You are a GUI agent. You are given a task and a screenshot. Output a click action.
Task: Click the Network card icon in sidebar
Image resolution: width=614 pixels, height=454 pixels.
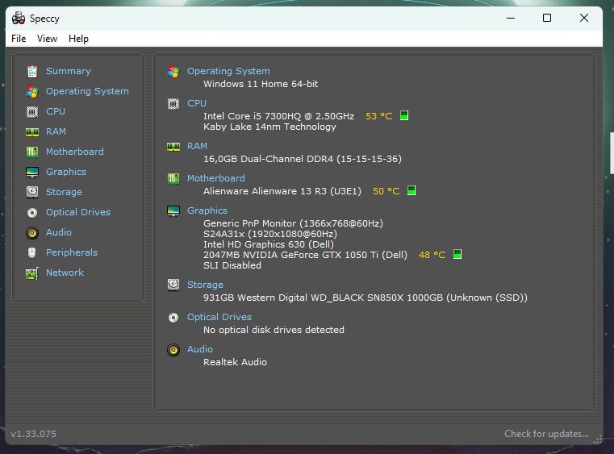(x=32, y=273)
